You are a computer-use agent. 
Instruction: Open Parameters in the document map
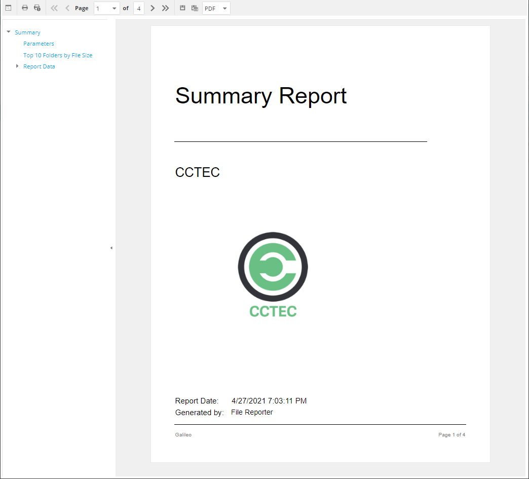pyautogui.click(x=39, y=44)
